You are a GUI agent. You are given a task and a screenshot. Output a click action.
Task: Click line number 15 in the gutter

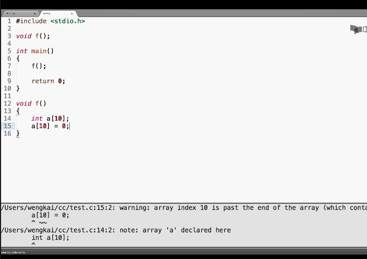pyautogui.click(x=8, y=126)
